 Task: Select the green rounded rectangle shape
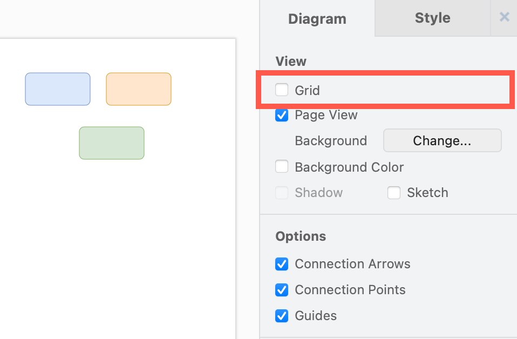click(x=111, y=143)
